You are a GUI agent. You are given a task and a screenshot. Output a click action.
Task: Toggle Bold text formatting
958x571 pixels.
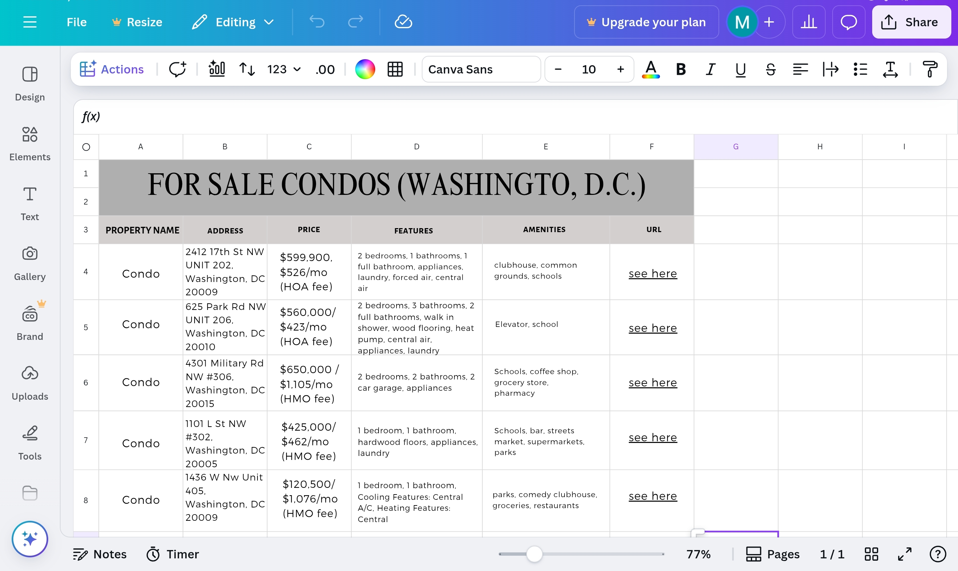coord(681,69)
